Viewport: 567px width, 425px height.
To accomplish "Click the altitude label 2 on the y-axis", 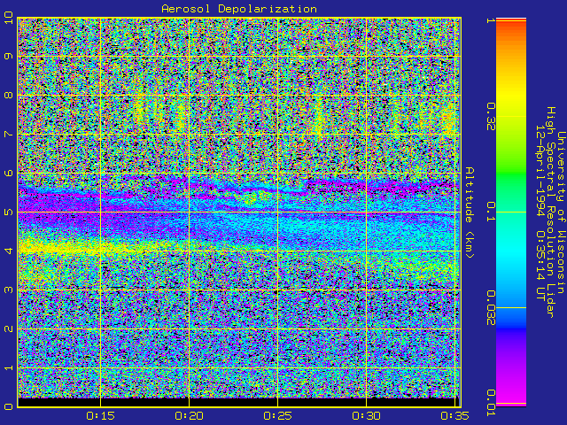I will [8, 328].
